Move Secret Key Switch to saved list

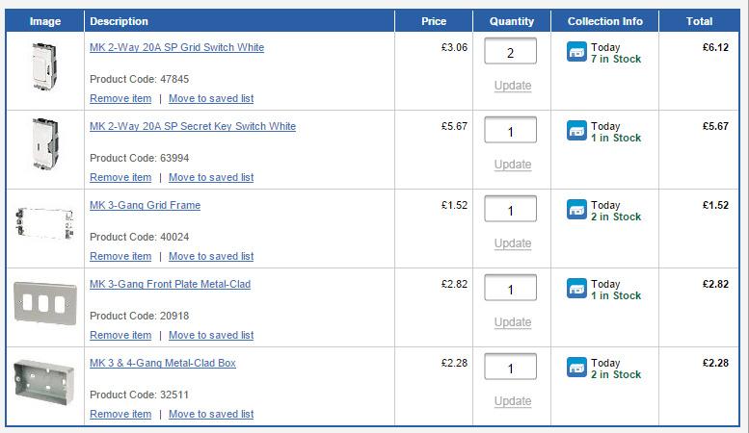pos(211,177)
